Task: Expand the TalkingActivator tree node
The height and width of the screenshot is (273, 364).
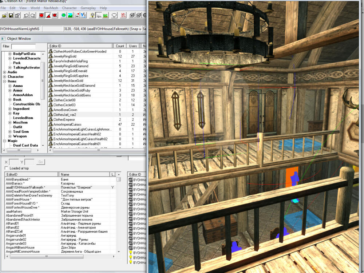Action: [10, 68]
